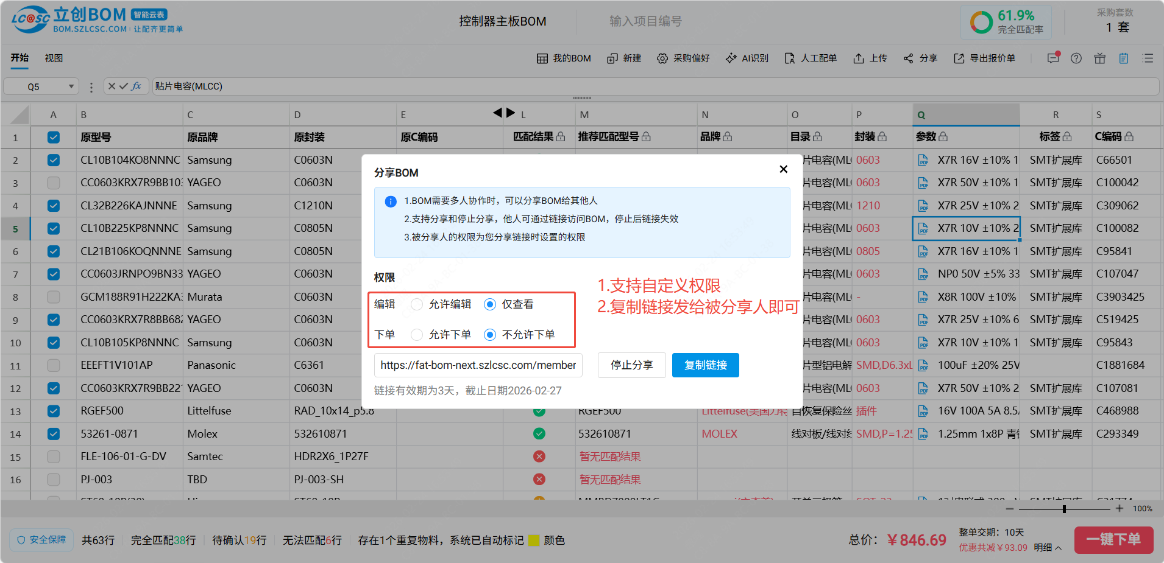Check the row 3 CC0603KRX7R9BB103 checkbox
Screen dimensions: 1164x563
coord(54,183)
